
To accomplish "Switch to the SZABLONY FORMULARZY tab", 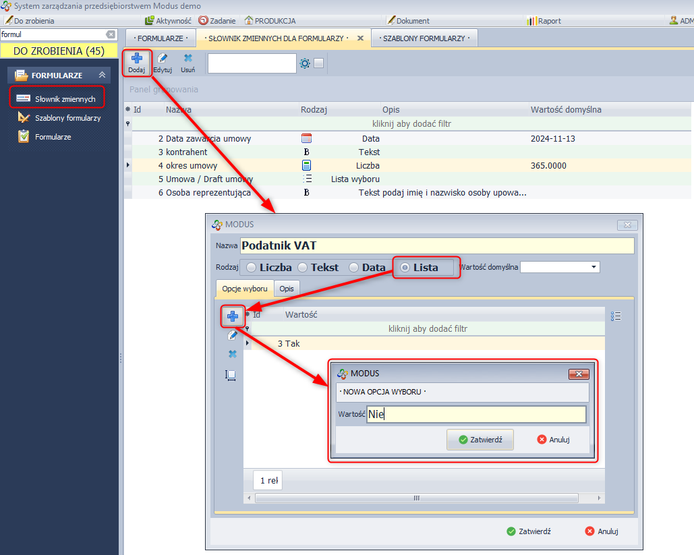I will (424, 38).
